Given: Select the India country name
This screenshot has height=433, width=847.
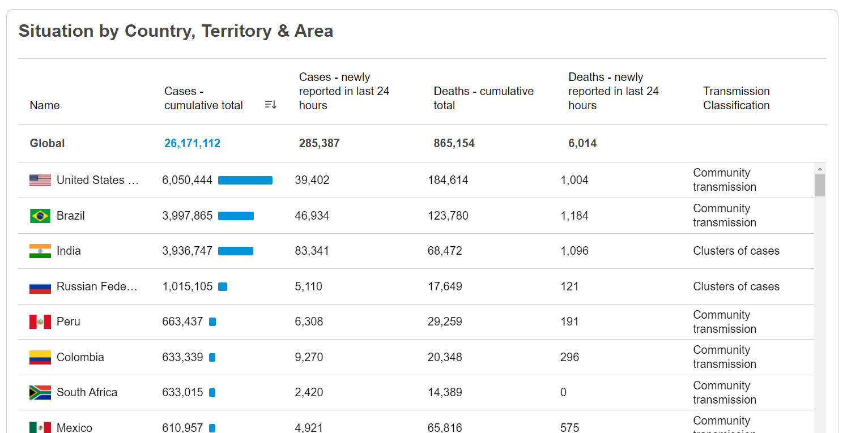Looking at the screenshot, I should pos(69,251).
